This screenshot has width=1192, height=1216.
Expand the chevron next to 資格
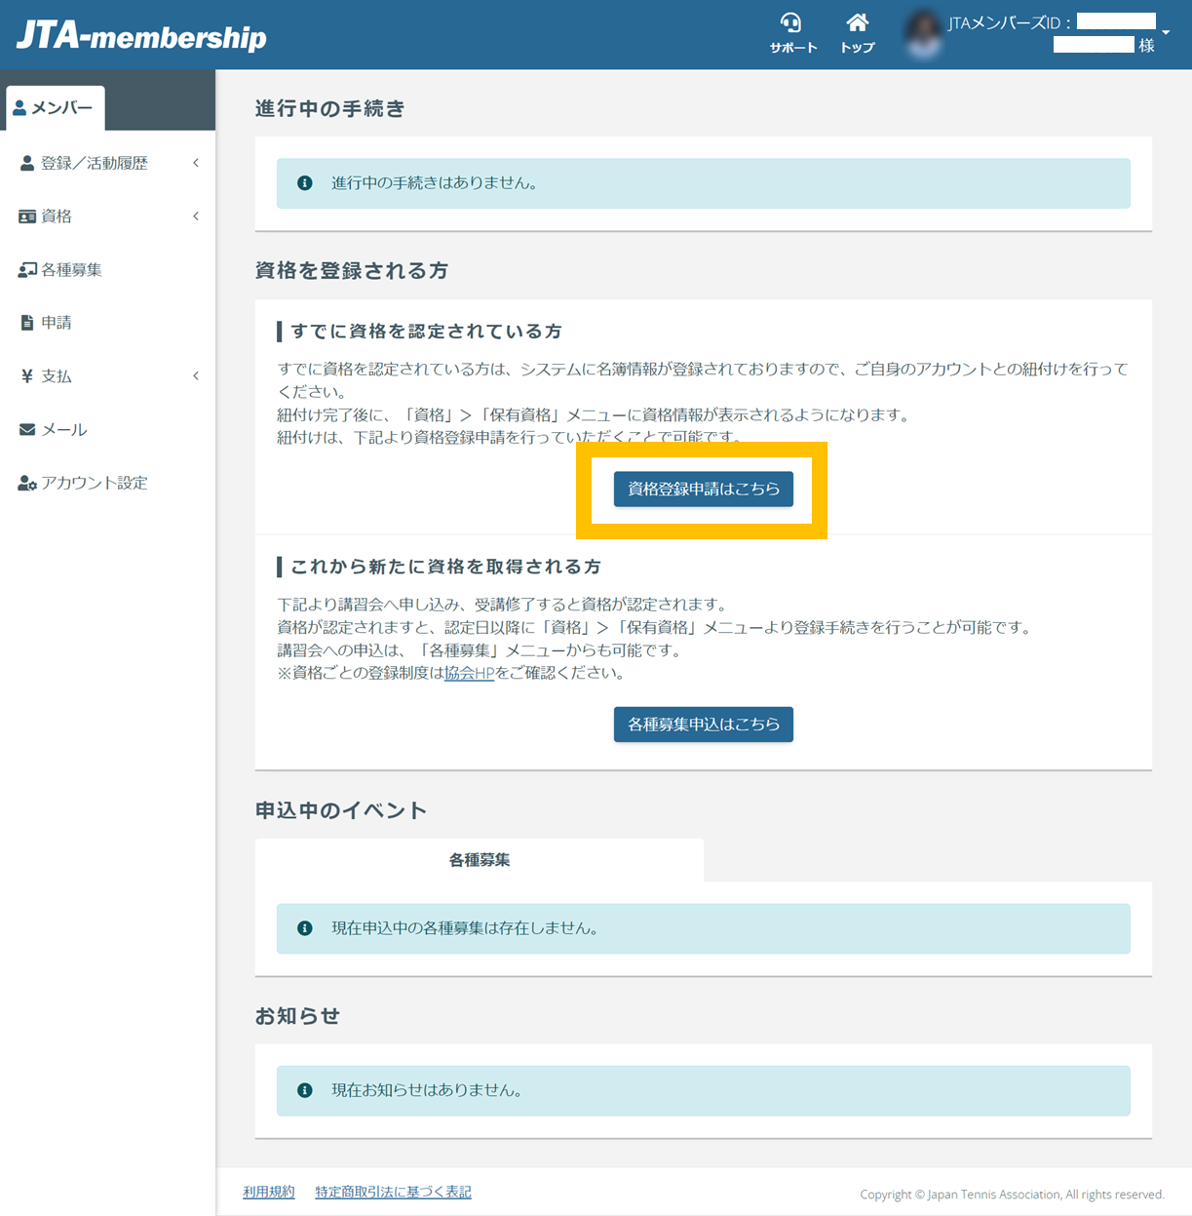click(x=196, y=216)
